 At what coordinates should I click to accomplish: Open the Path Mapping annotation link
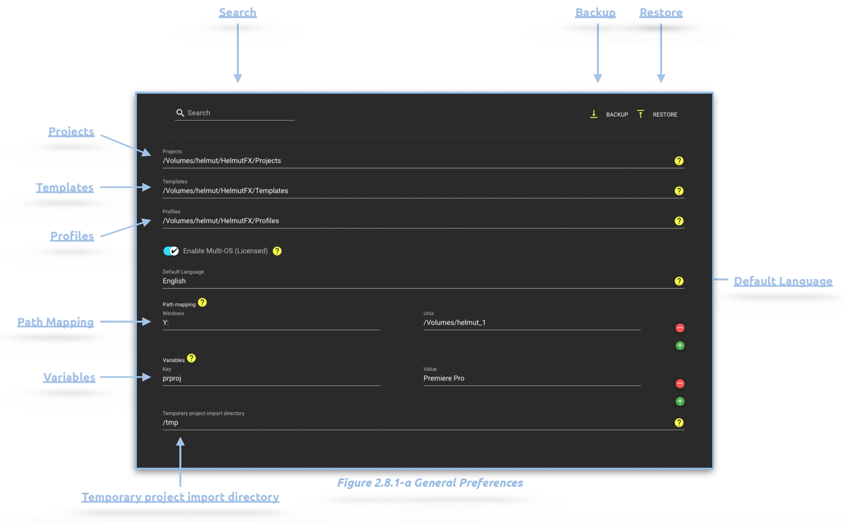coord(55,322)
